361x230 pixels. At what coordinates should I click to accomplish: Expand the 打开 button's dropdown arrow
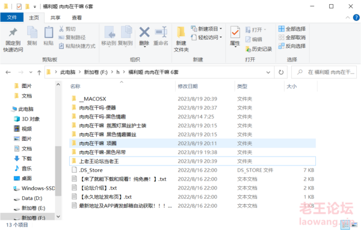click(265, 30)
